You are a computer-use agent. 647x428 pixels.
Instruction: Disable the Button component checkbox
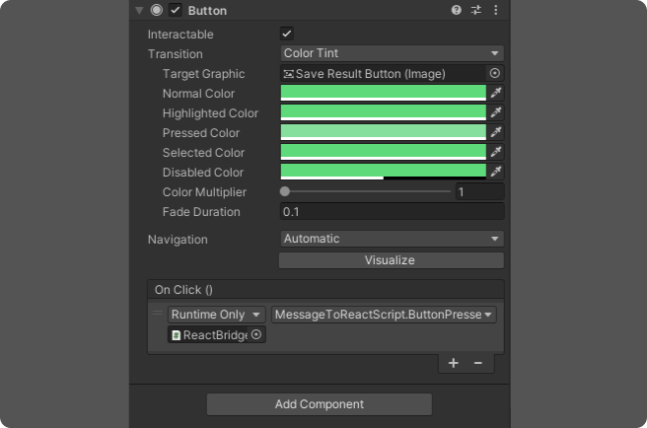point(176,11)
